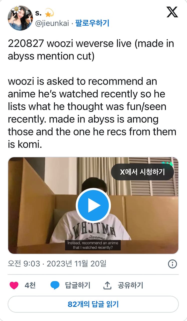Click the 공유하기 share label

pyautogui.click(x=131, y=285)
